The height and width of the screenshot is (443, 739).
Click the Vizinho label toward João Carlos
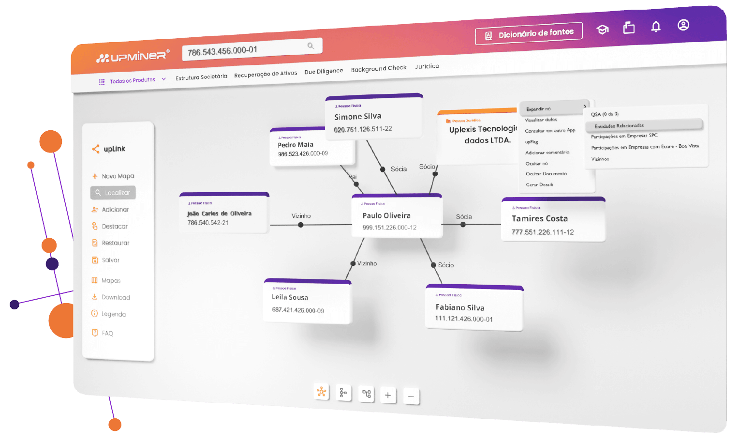pyautogui.click(x=301, y=216)
